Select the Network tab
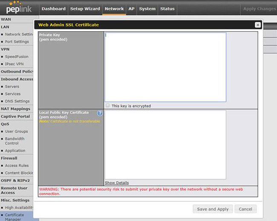 tap(114, 9)
